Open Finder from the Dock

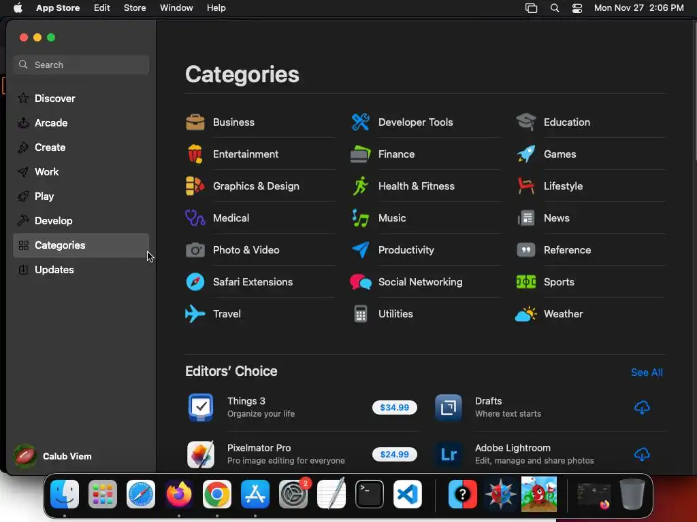65,493
